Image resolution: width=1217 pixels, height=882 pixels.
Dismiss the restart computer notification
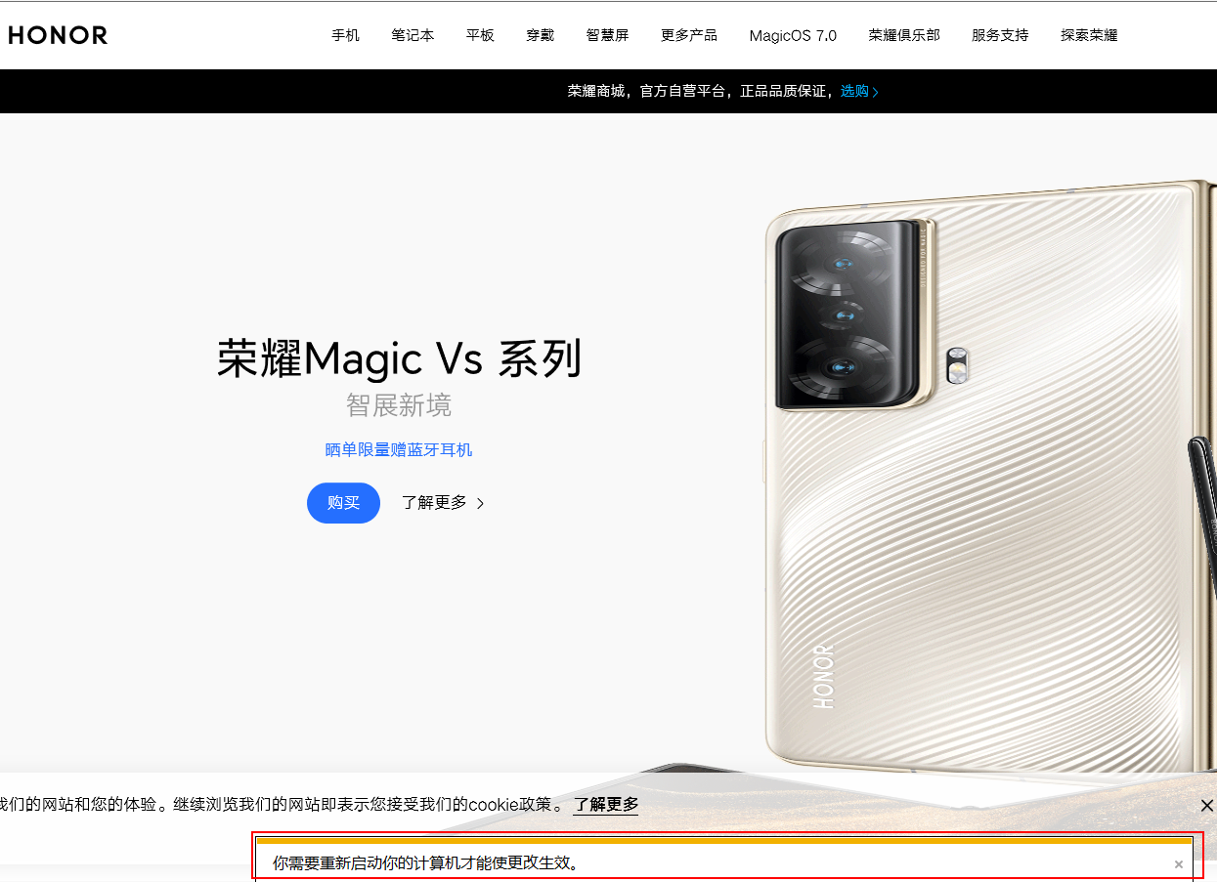(x=1179, y=864)
